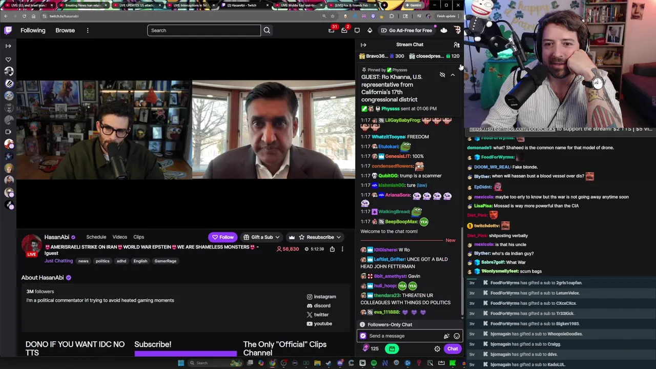Click the Twitch search box
Screen dimensions: 656x369
[204, 30]
